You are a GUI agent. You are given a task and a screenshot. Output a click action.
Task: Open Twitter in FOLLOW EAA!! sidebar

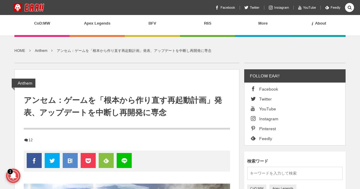[x=261, y=99]
